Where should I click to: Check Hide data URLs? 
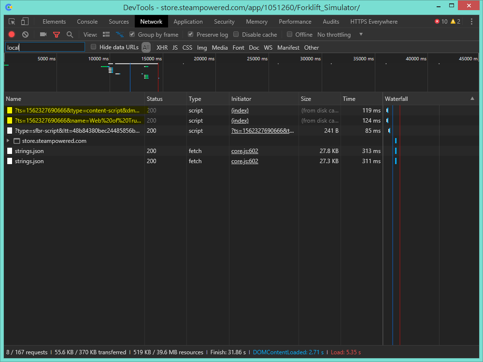pos(93,47)
